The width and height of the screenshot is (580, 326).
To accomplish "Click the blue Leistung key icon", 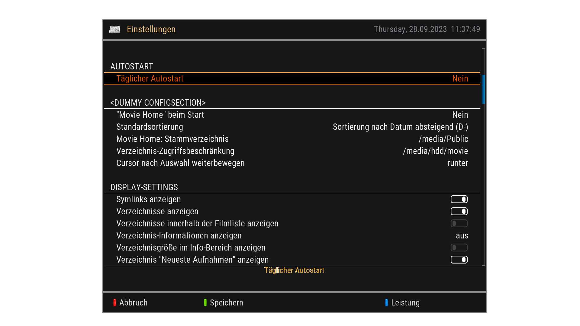I will coord(387,303).
